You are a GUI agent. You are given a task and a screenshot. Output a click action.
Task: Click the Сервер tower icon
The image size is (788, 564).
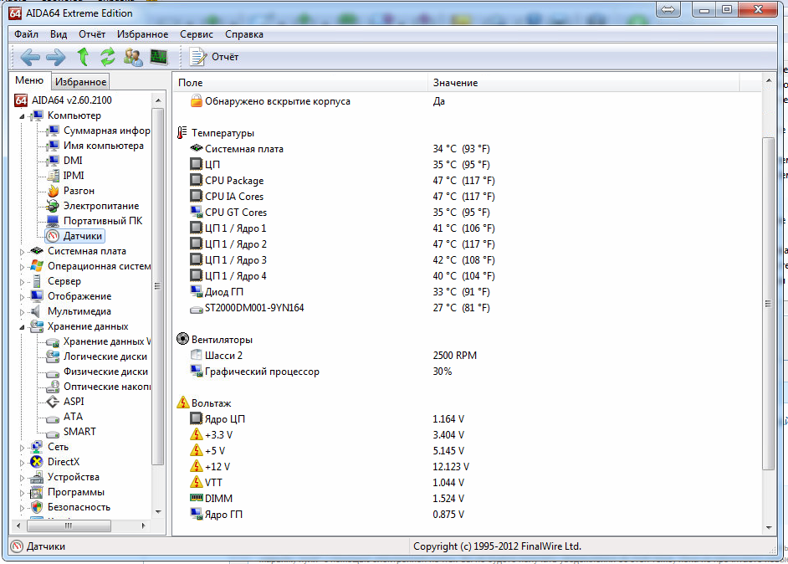pyautogui.click(x=37, y=281)
